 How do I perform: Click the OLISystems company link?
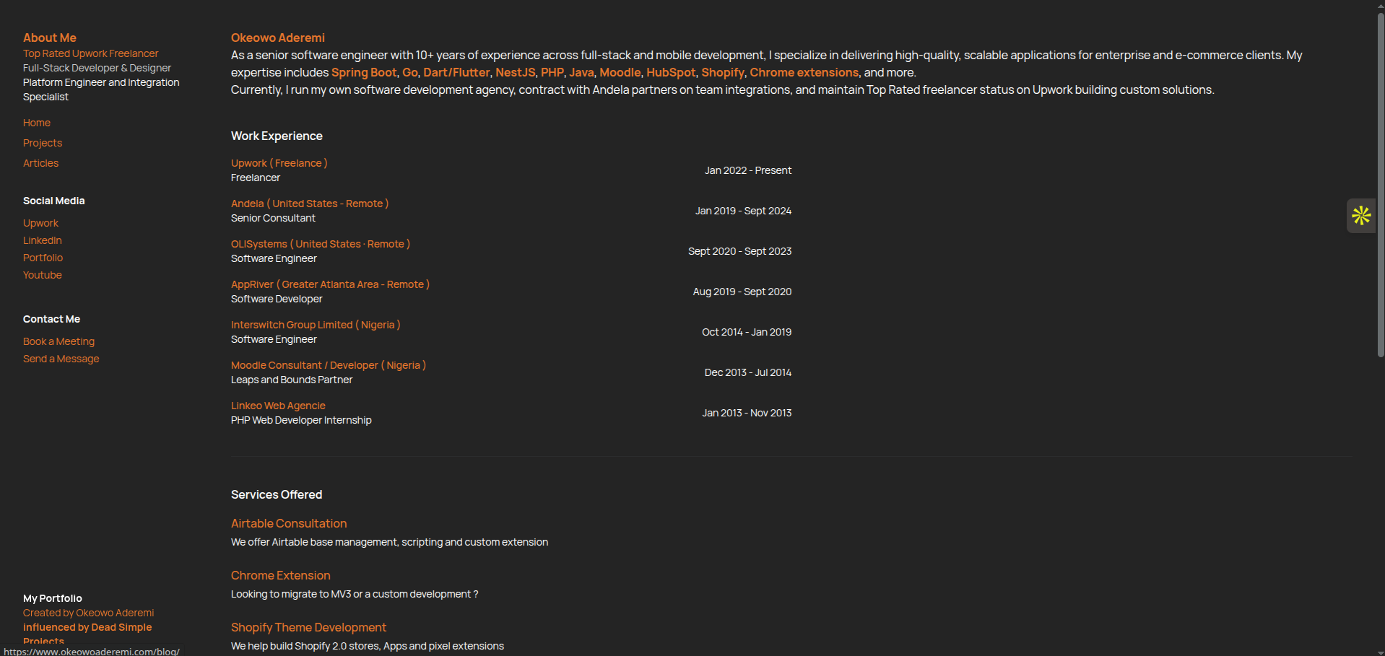[x=320, y=244]
